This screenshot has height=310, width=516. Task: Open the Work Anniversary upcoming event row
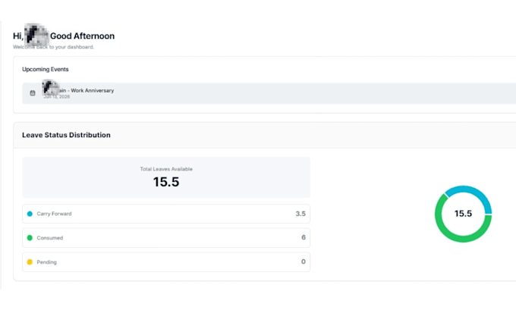269,93
